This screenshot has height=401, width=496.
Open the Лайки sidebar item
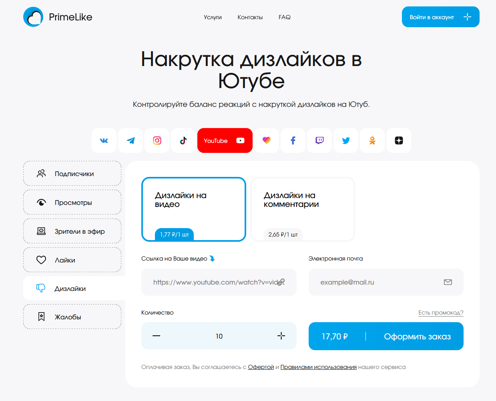tap(72, 260)
